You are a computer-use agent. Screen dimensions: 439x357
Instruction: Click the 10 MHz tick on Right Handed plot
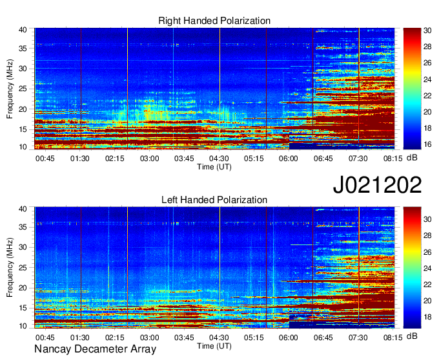tap(23, 147)
